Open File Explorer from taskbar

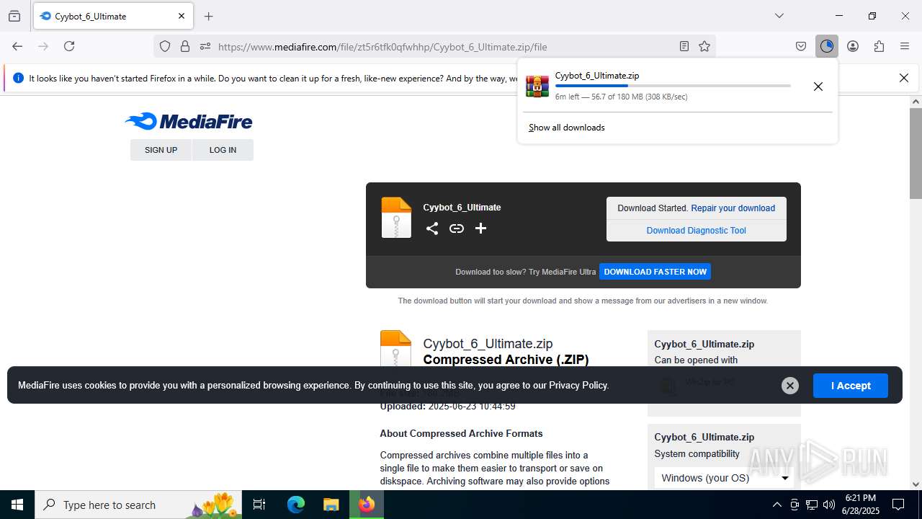point(331,505)
